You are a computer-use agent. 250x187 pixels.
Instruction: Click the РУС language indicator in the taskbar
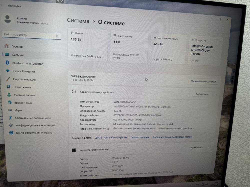pyautogui.click(x=197, y=185)
